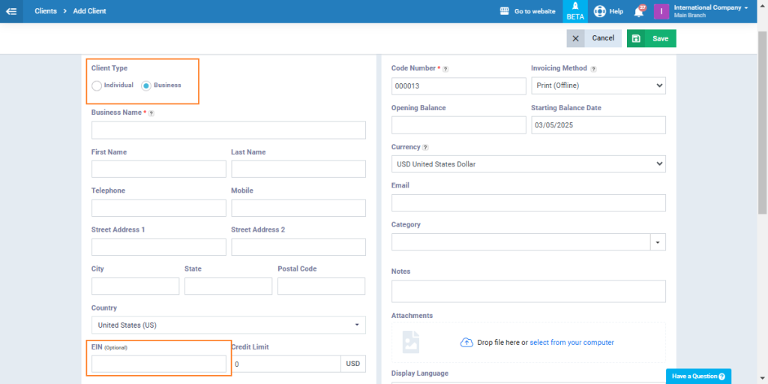Focus the First Name field
This screenshot has width=768, height=384.
click(159, 169)
